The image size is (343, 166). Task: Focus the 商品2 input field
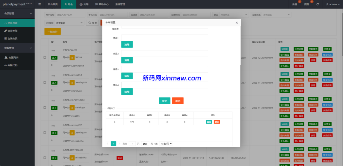tap(164, 54)
